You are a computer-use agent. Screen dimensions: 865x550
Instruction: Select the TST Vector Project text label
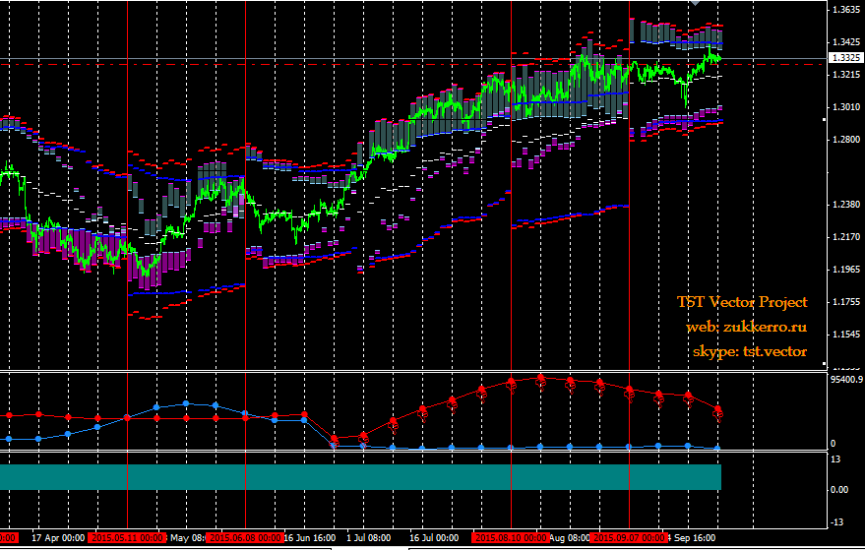742,302
